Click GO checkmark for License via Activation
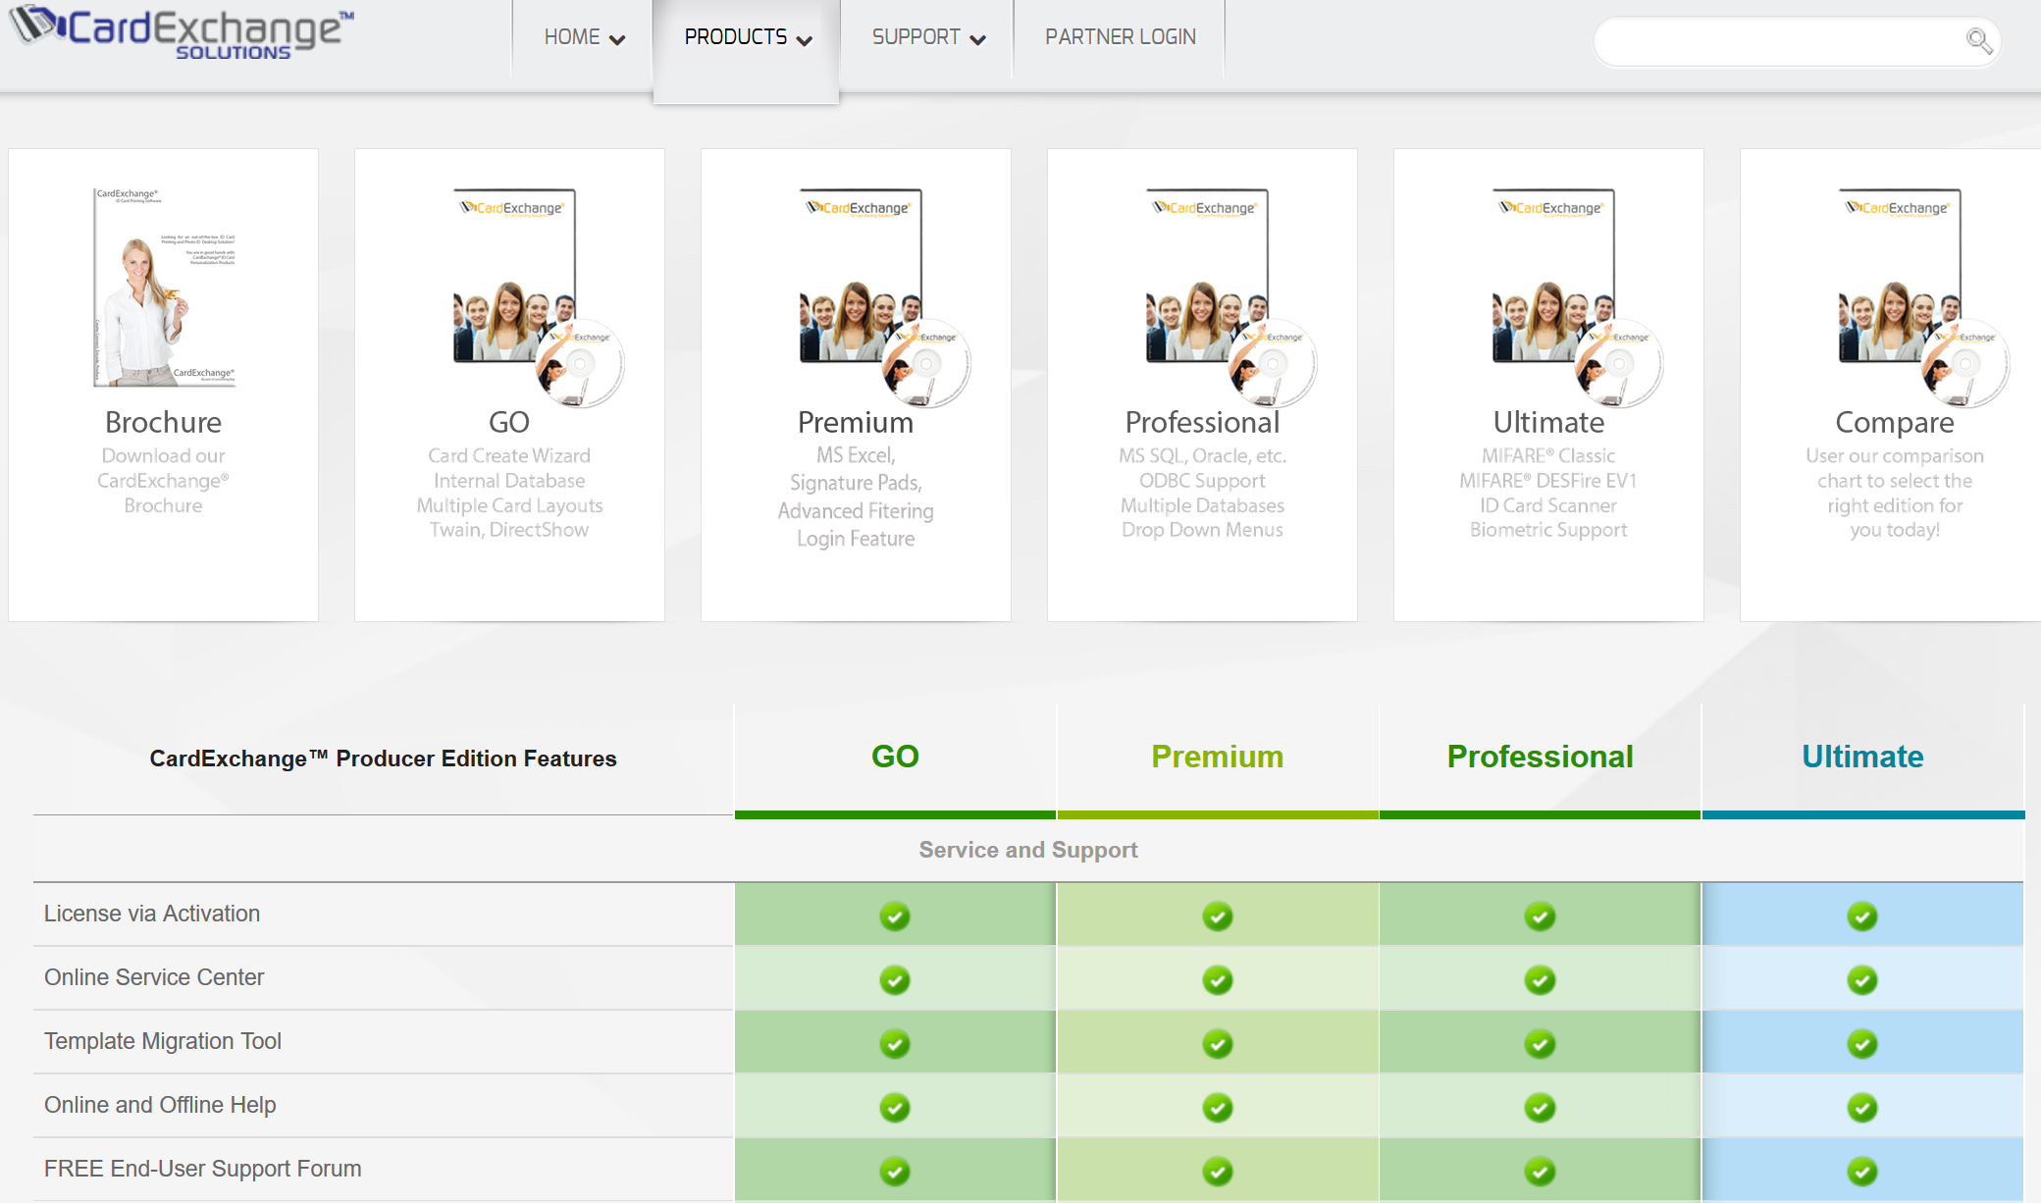Image resolution: width=2041 pixels, height=1203 pixels. [895, 916]
